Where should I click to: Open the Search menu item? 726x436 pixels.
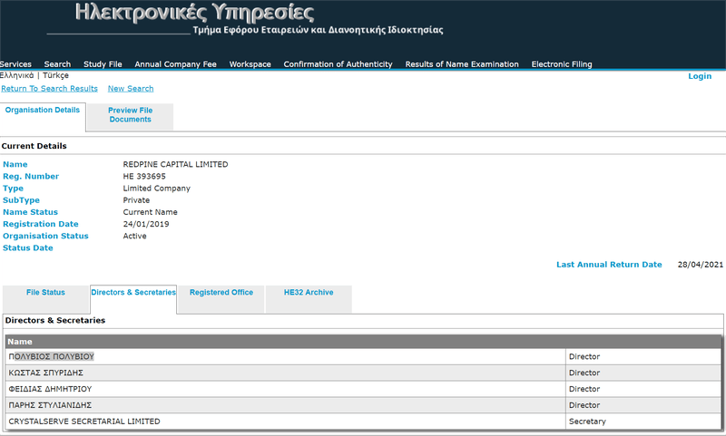coord(57,64)
